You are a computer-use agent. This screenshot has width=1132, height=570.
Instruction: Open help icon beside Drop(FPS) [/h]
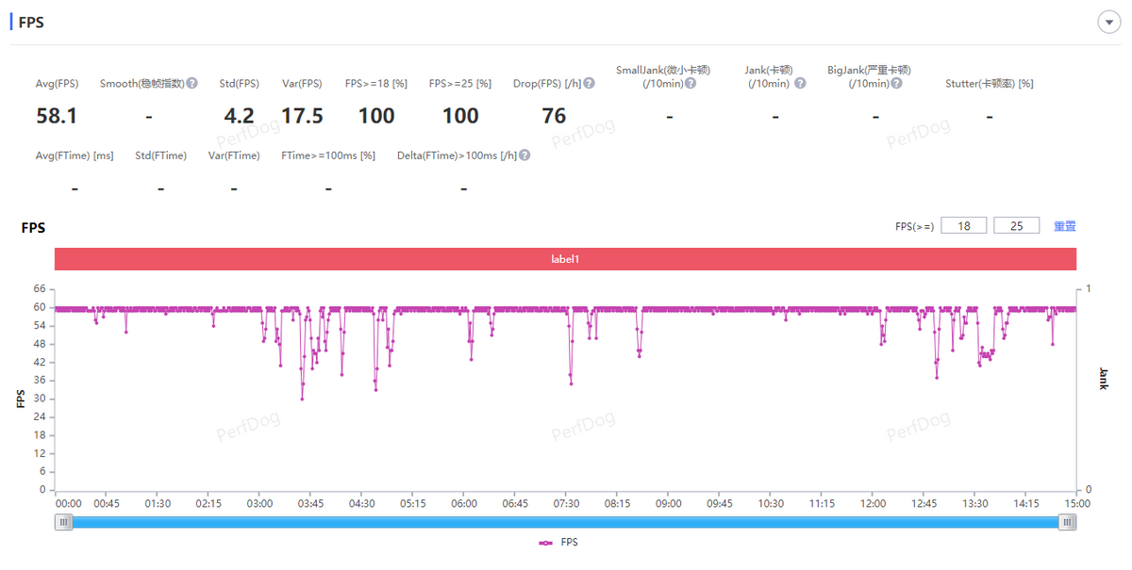590,83
